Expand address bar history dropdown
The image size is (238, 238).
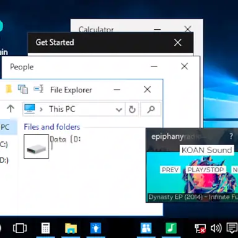pos(119,109)
